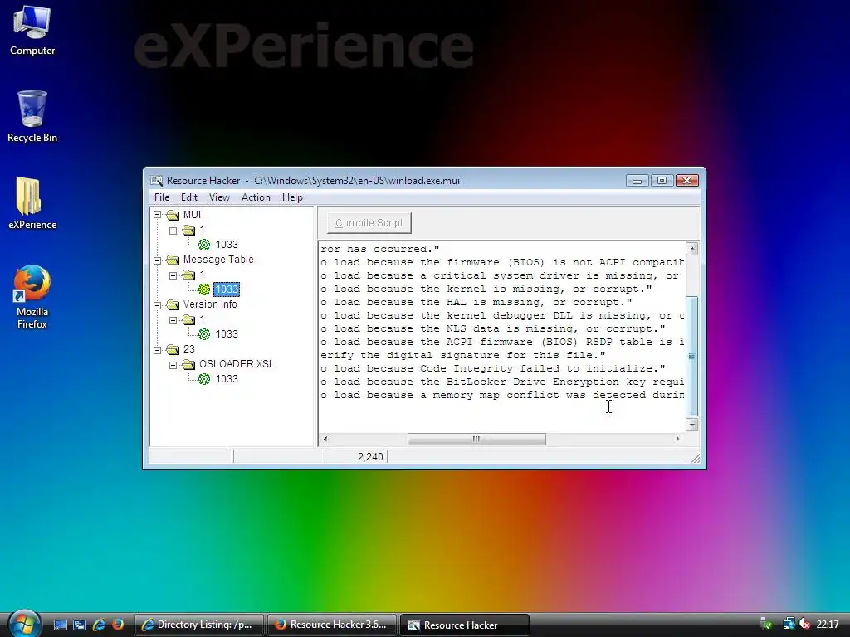Select the MUI label in the tree
This screenshot has height=637, width=850.
(x=192, y=215)
